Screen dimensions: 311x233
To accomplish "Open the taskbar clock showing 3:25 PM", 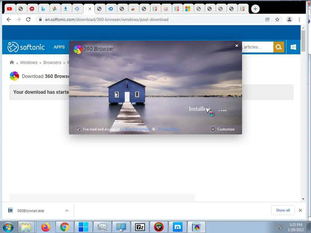I will click(x=296, y=227).
